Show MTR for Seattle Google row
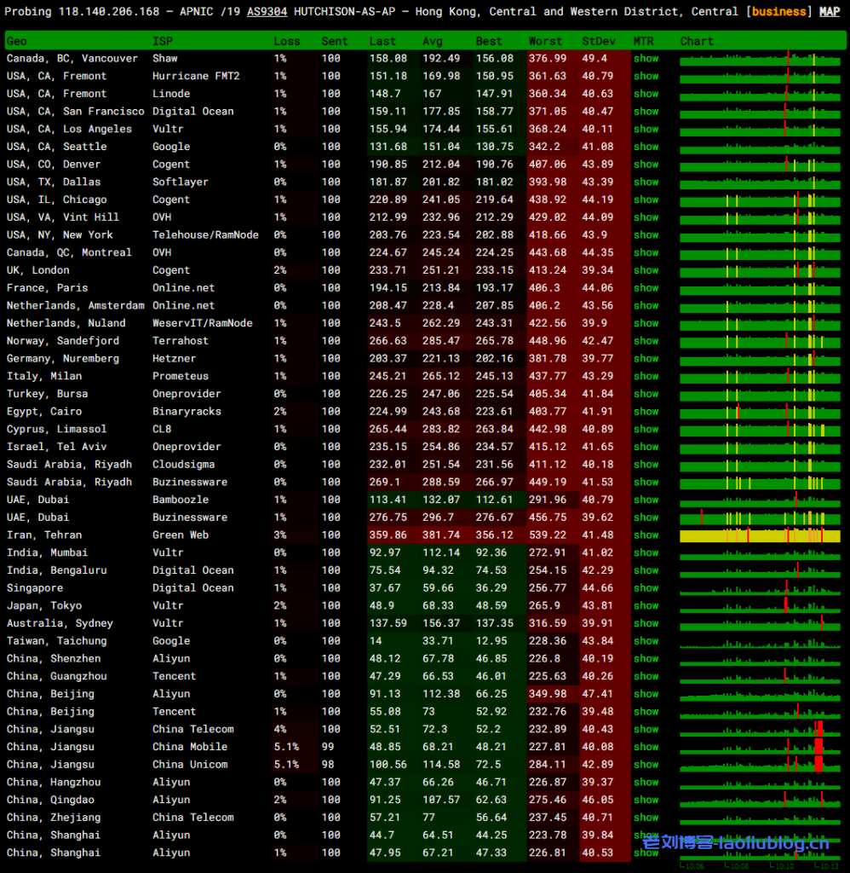Viewport: 850px width, 873px height. tap(646, 147)
